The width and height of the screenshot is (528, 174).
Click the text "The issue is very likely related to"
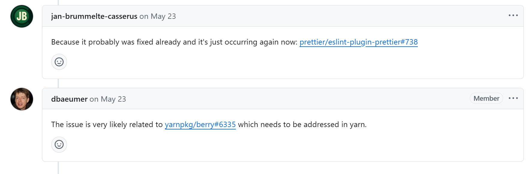(x=107, y=125)
